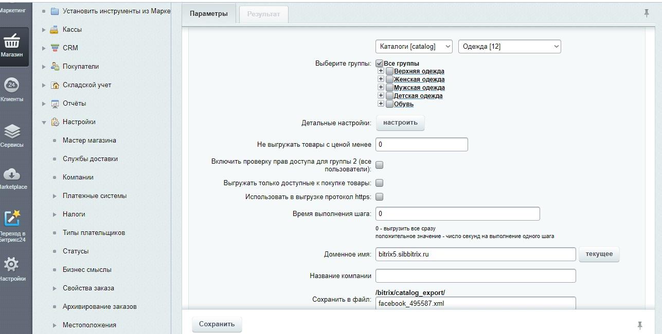Check the Обувь checkbox

click(x=389, y=104)
